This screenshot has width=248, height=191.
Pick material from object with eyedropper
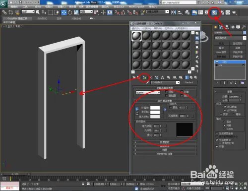point(148,82)
